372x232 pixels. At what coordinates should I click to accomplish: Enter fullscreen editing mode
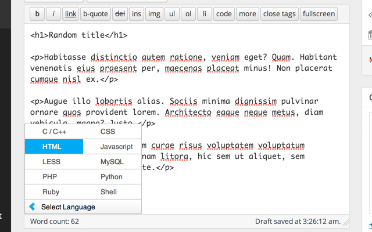(319, 13)
